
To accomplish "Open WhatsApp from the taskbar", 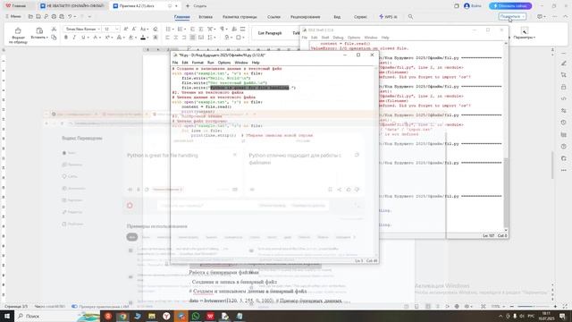I will (196, 316).
